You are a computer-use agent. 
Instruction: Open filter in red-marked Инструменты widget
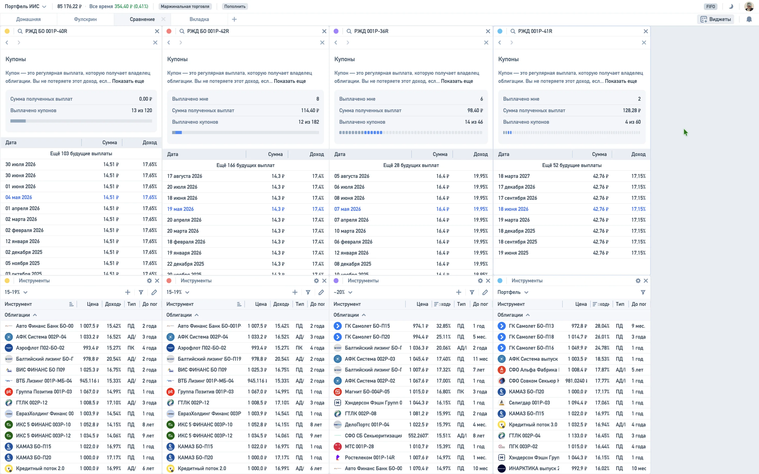pyautogui.click(x=308, y=292)
